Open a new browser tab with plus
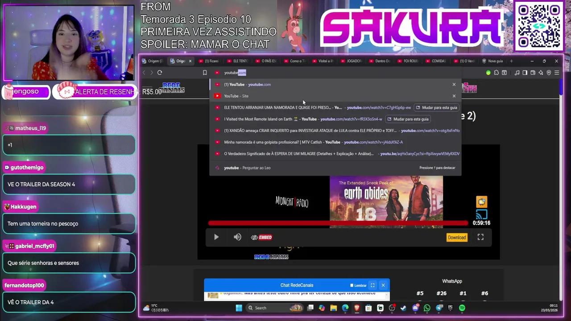571x321 pixels. (512, 61)
